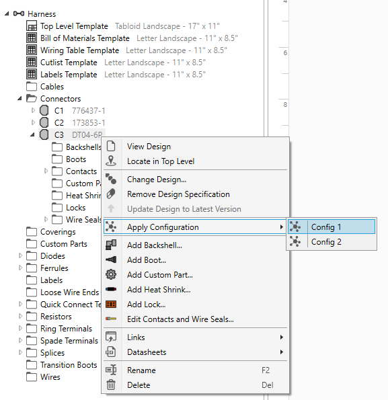Select the Loose Wire Ends folder
Screen dimensions: 388x400
[x=63, y=292]
